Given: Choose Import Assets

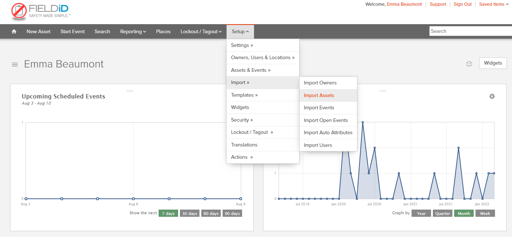Looking at the screenshot, I should point(328,96).
